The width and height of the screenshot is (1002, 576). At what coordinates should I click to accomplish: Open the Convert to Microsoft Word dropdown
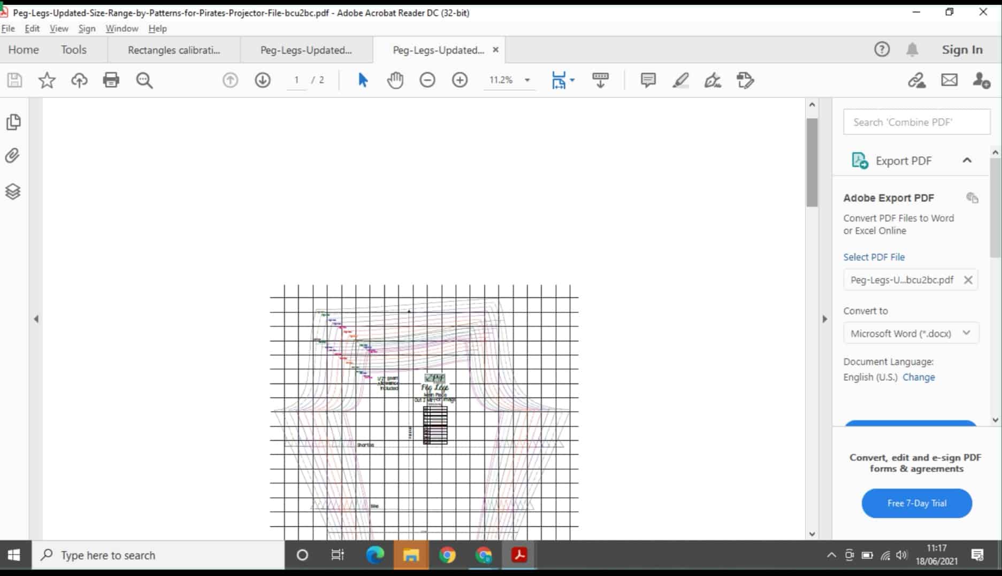tap(911, 333)
